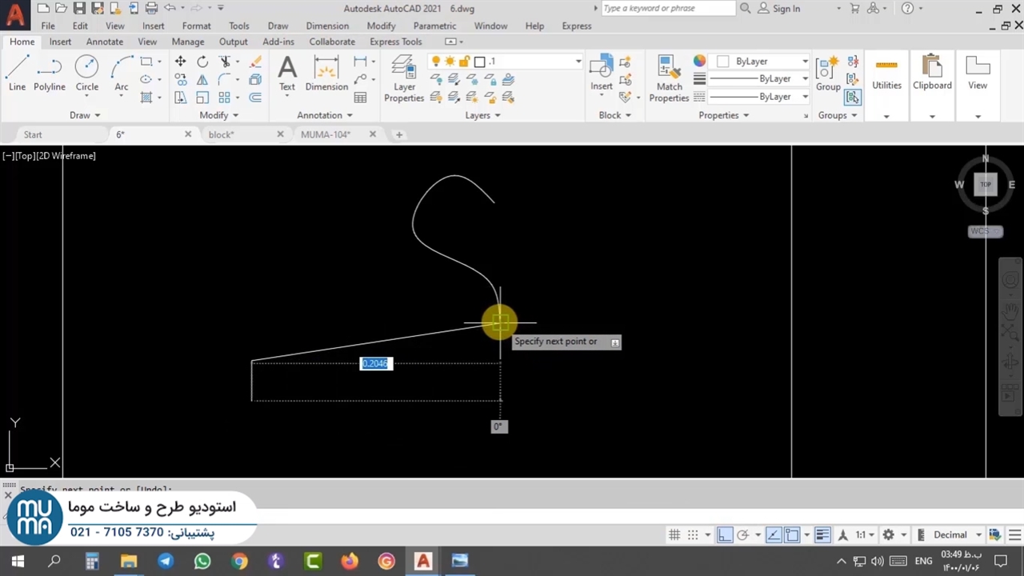Select the Polyline tool
The width and height of the screenshot is (1024, 576).
pos(49,74)
